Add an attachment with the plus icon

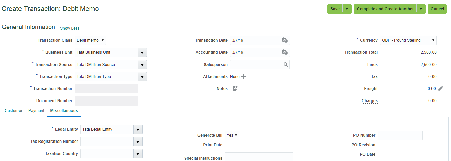[x=243, y=77]
